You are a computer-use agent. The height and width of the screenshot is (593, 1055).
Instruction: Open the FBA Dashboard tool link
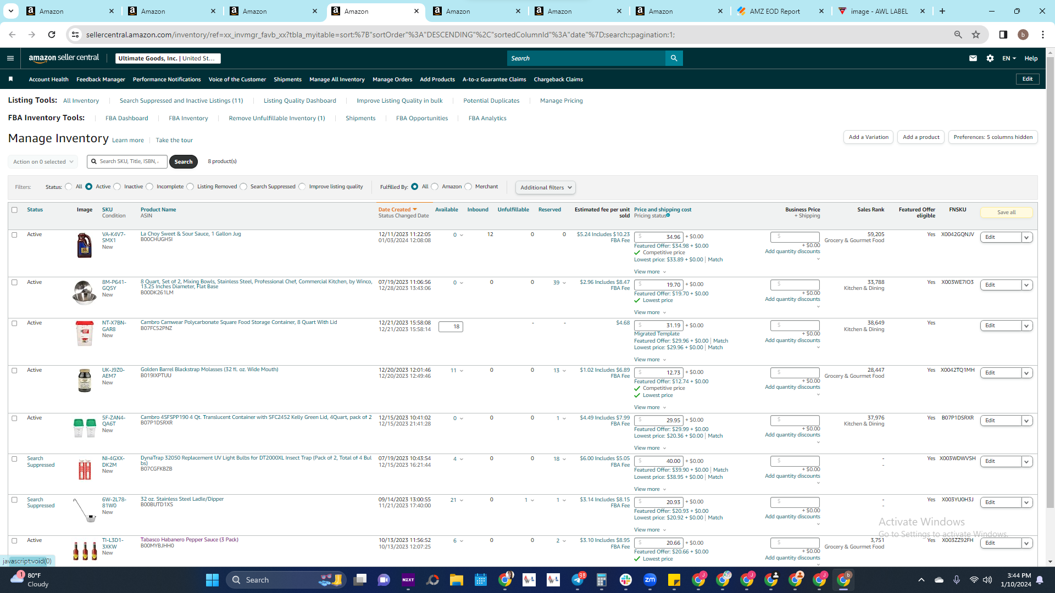click(126, 118)
